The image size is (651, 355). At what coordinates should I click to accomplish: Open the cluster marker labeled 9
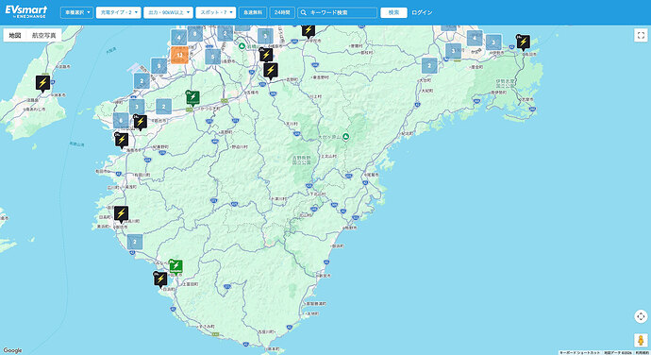159,66
